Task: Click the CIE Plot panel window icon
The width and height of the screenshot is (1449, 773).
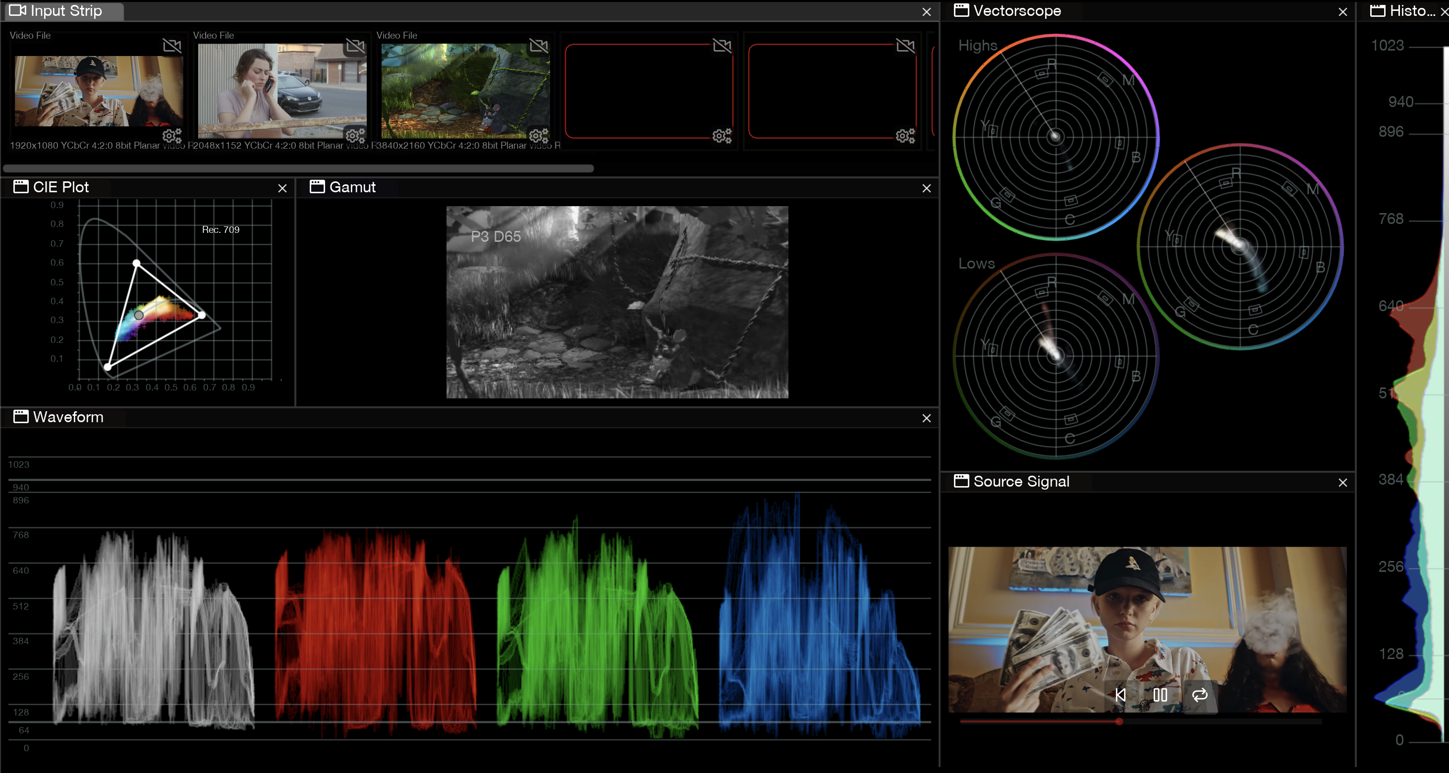Action: (21, 187)
